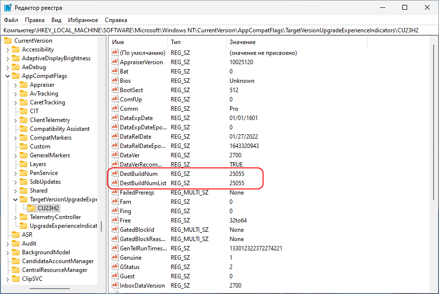Click the BootSect string value icon
This screenshot has width=439, height=294.
click(x=115, y=90)
